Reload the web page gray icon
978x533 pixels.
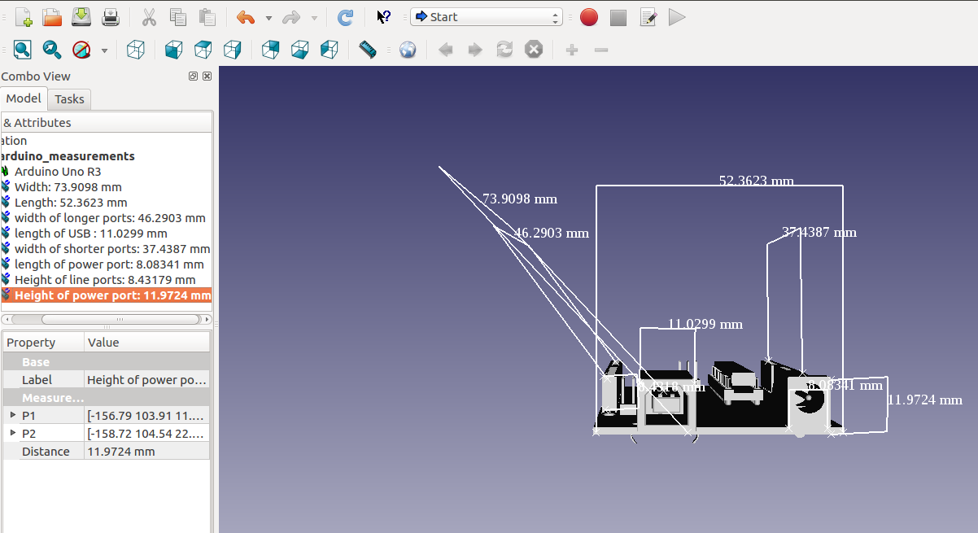(504, 50)
